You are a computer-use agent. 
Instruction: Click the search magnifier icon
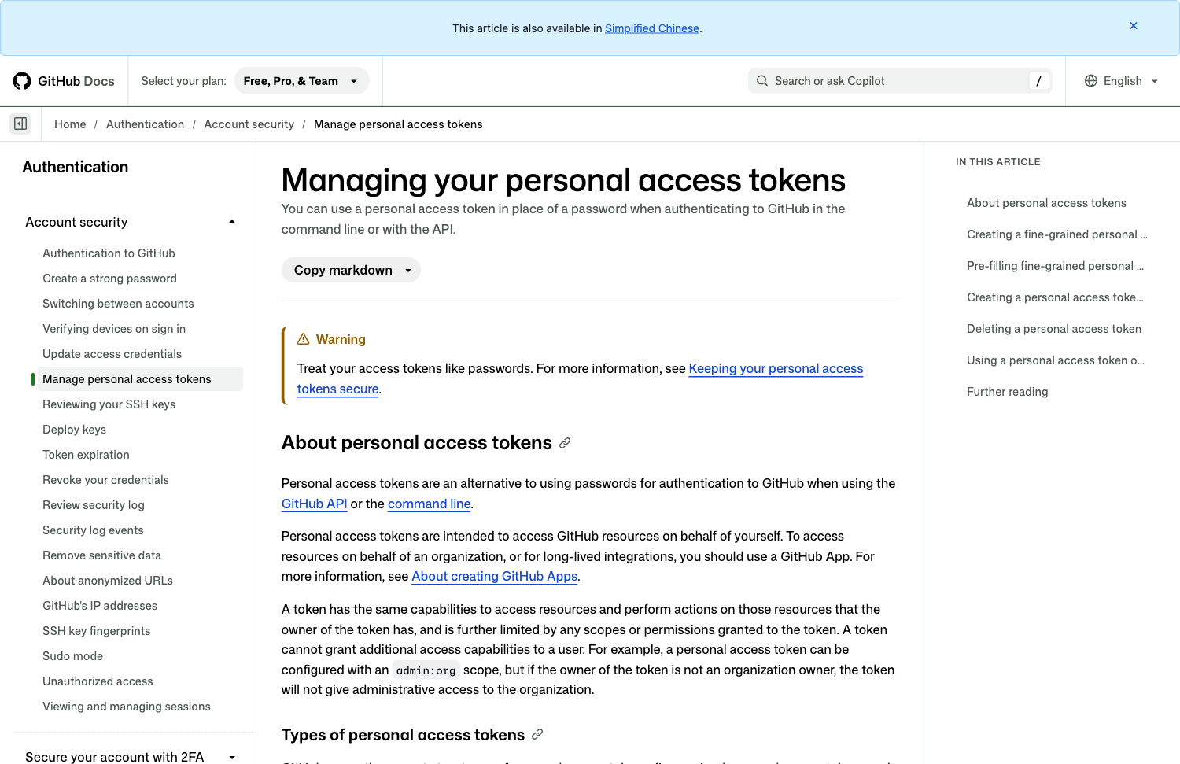point(762,81)
